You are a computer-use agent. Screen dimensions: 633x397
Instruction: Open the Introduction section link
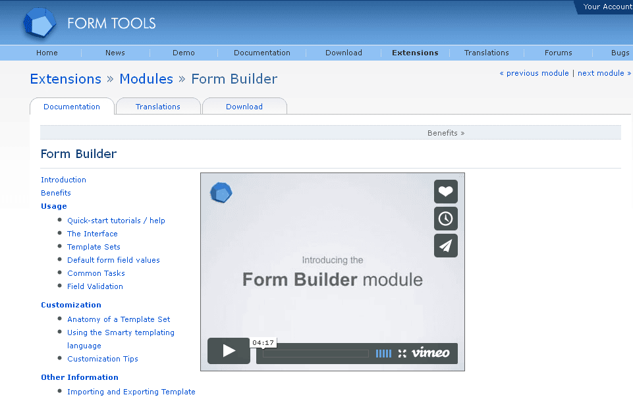pyautogui.click(x=63, y=180)
